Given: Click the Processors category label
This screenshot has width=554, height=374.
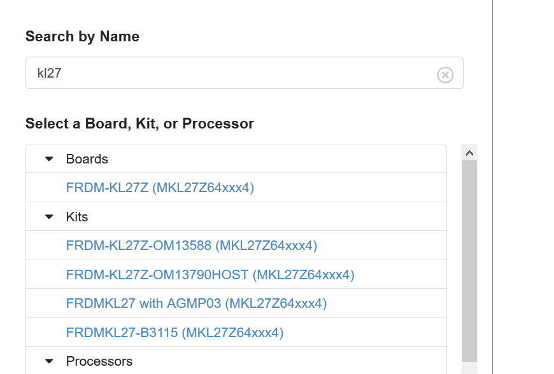Looking at the screenshot, I should pos(99,361).
